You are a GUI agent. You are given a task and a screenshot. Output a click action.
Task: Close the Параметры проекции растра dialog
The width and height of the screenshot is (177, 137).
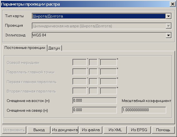[x=172, y=4]
